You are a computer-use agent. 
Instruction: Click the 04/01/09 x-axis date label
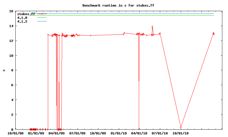tap(57, 133)
